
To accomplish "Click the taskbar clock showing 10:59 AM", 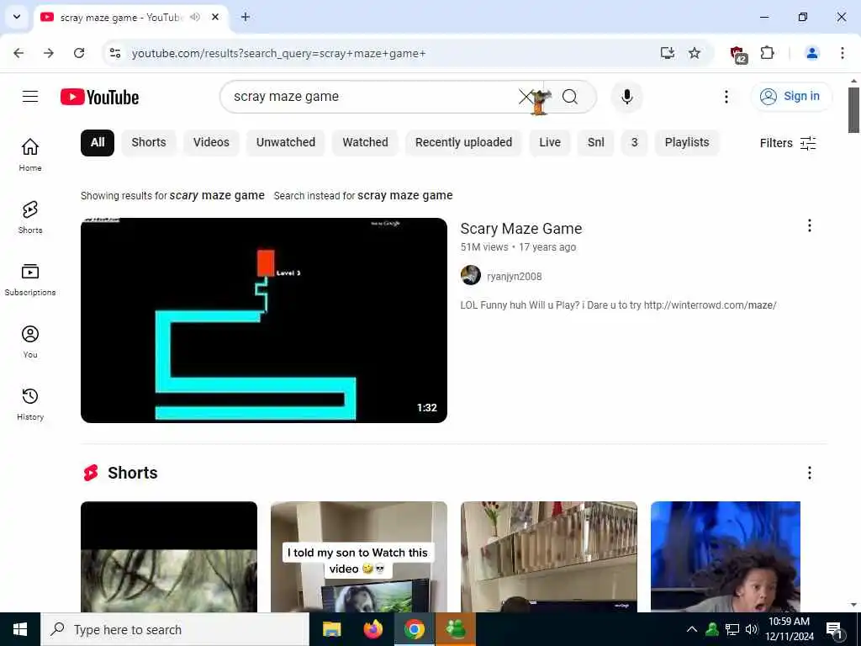I will [789, 629].
